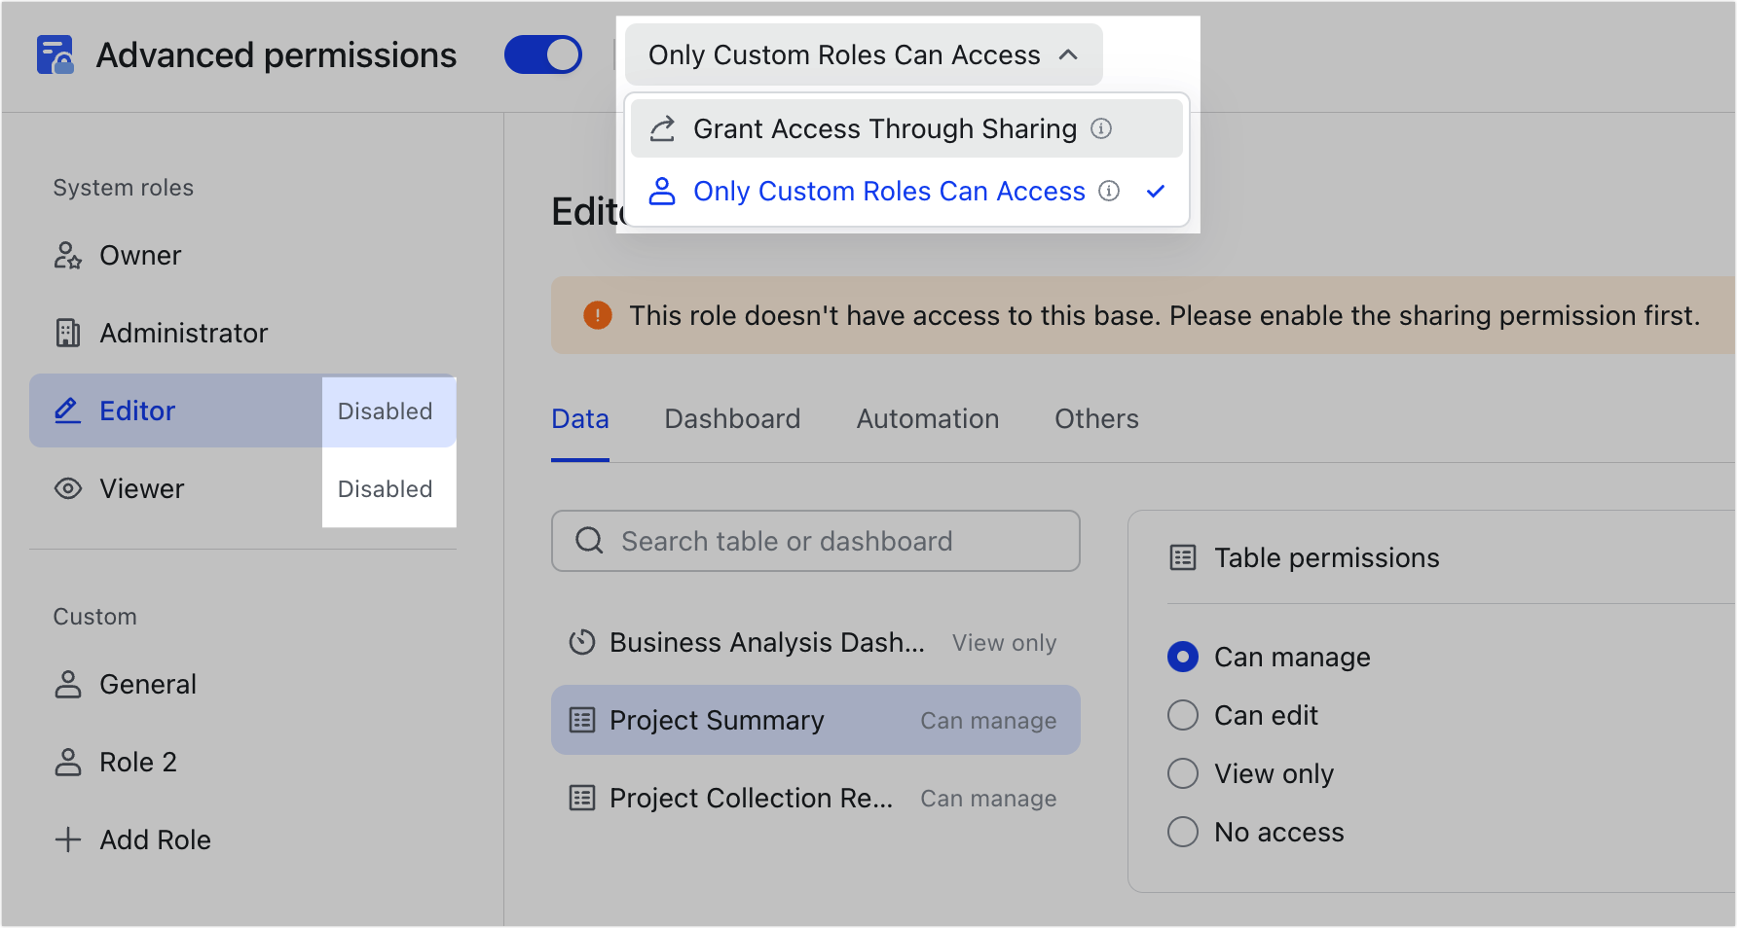The height and width of the screenshot is (928, 1737).
Task: Click the info icon beside Only Custom Roles
Action: [x=1109, y=191]
